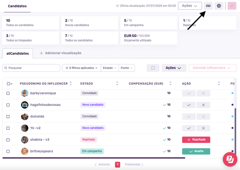Expand the Convide influencers dropdown
Viewport: 240px width, 170px height.
(212, 68)
